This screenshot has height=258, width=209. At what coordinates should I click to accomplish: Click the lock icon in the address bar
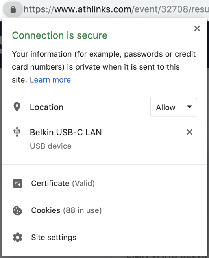click(13, 9)
